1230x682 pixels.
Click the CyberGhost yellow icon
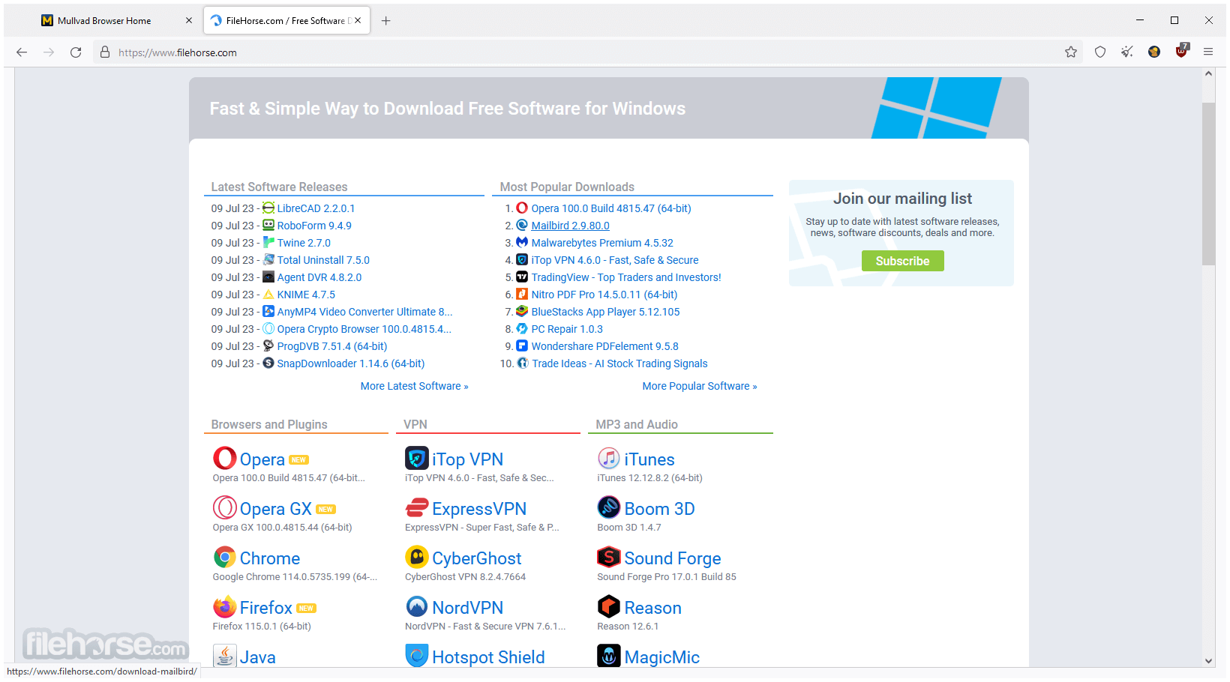click(x=417, y=557)
